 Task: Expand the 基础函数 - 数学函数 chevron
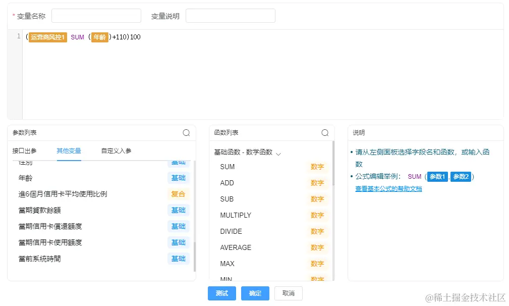click(278, 153)
